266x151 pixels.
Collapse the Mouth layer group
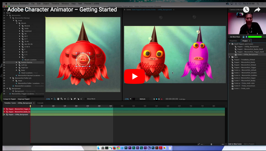tap(17, 23)
